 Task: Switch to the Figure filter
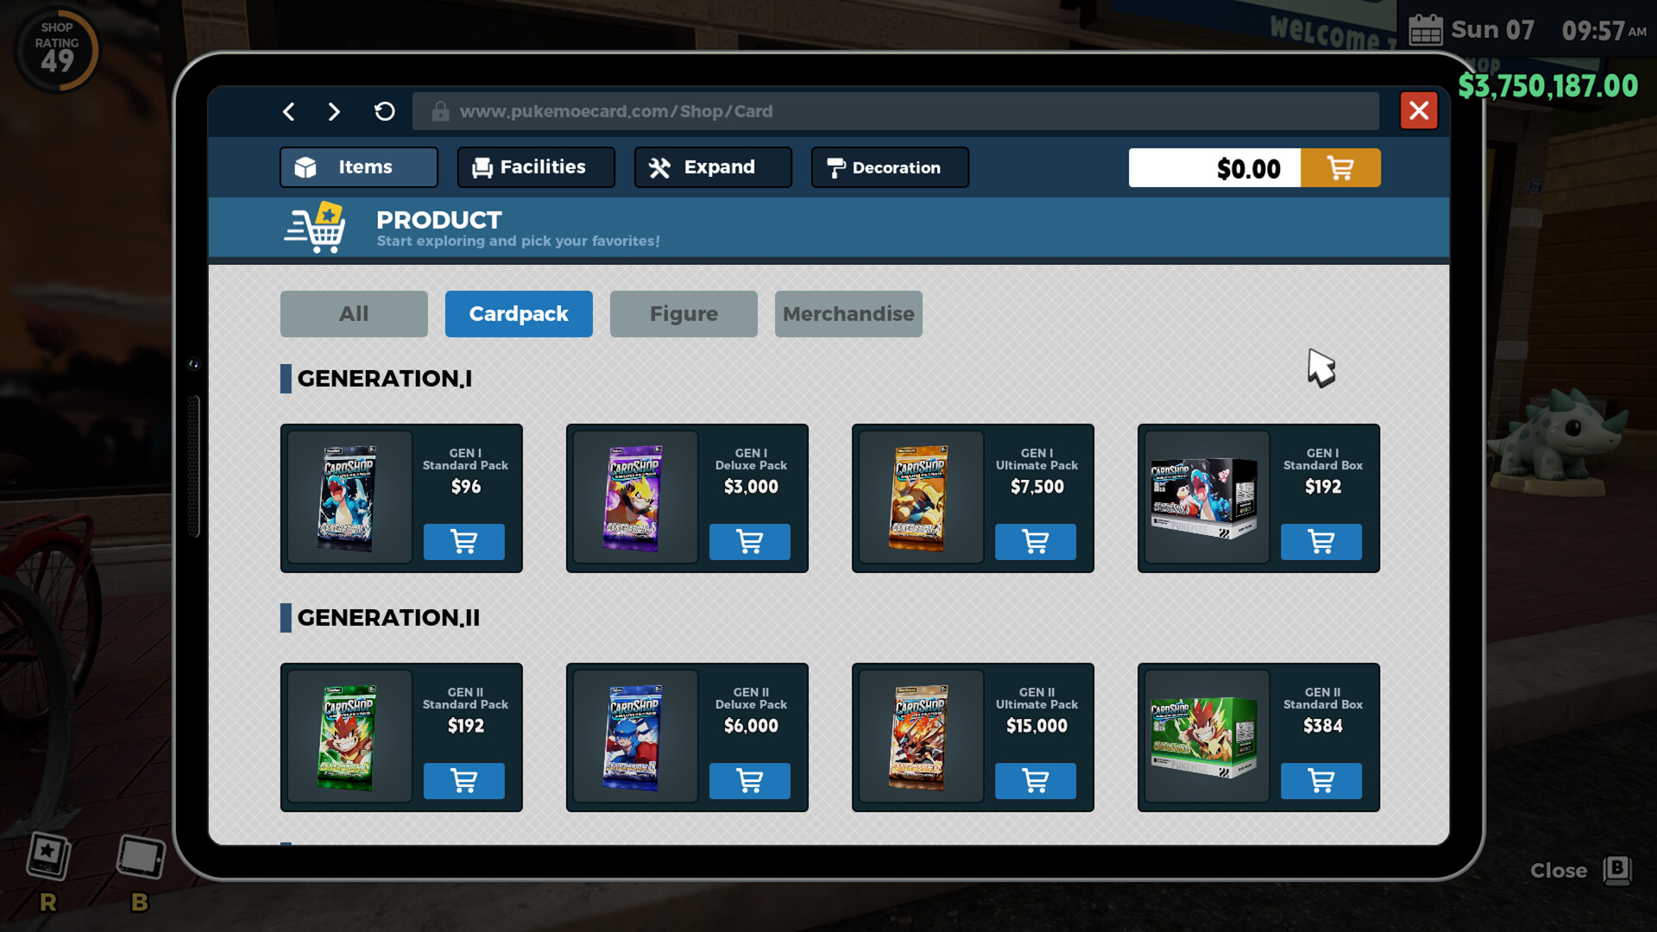pos(684,314)
